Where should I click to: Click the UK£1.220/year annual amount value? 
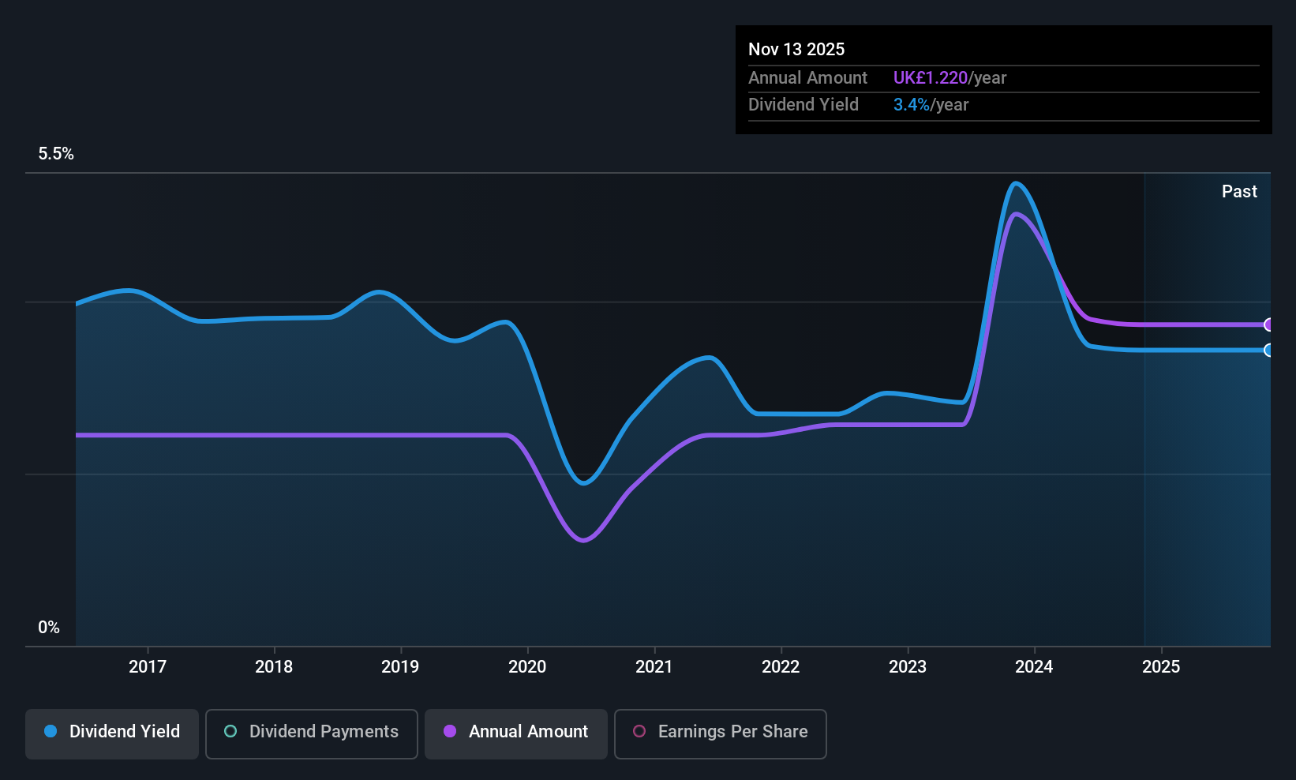(950, 77)
